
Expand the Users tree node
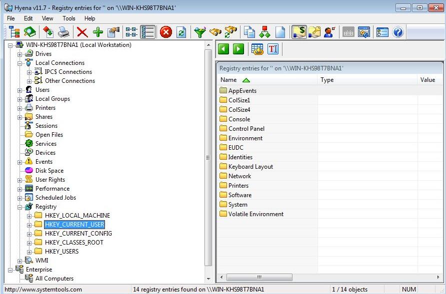click(x=19, y=90)
